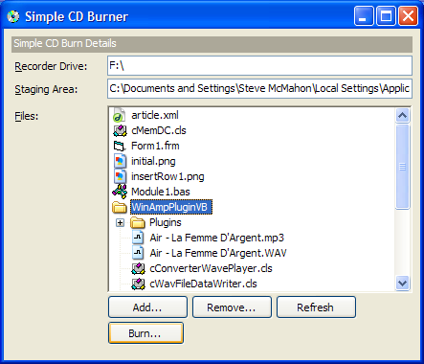
Task: Close the Simple CD Burner window
Action: click(x=409, y=15)
